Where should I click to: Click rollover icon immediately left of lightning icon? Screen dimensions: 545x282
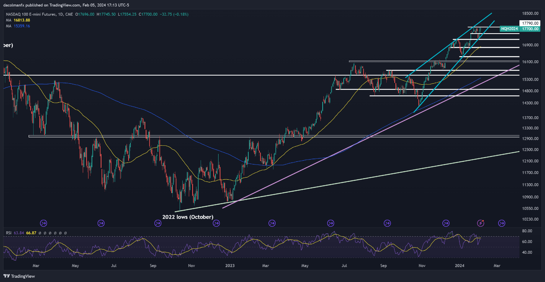pyautogui.click(x=446, y=223)
